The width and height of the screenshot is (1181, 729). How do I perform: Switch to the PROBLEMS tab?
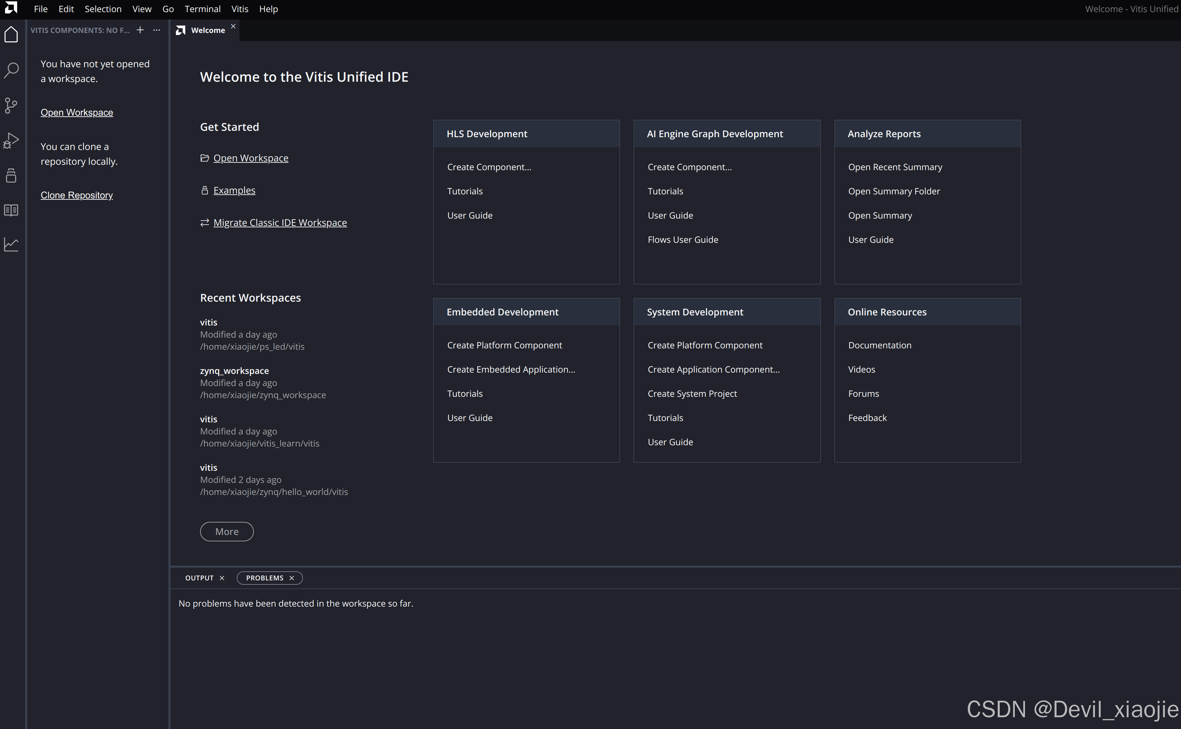tap(265, 578)
